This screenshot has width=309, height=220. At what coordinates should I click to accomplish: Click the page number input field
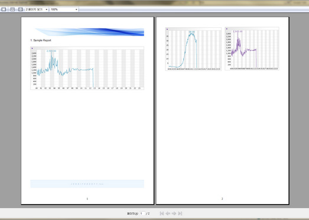[142, 213]
